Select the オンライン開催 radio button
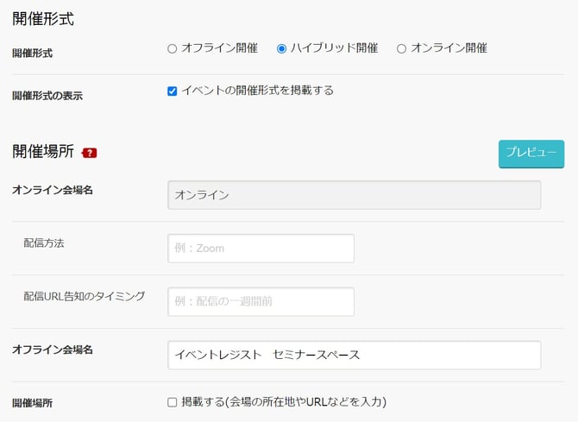 [x=401, y=48]
